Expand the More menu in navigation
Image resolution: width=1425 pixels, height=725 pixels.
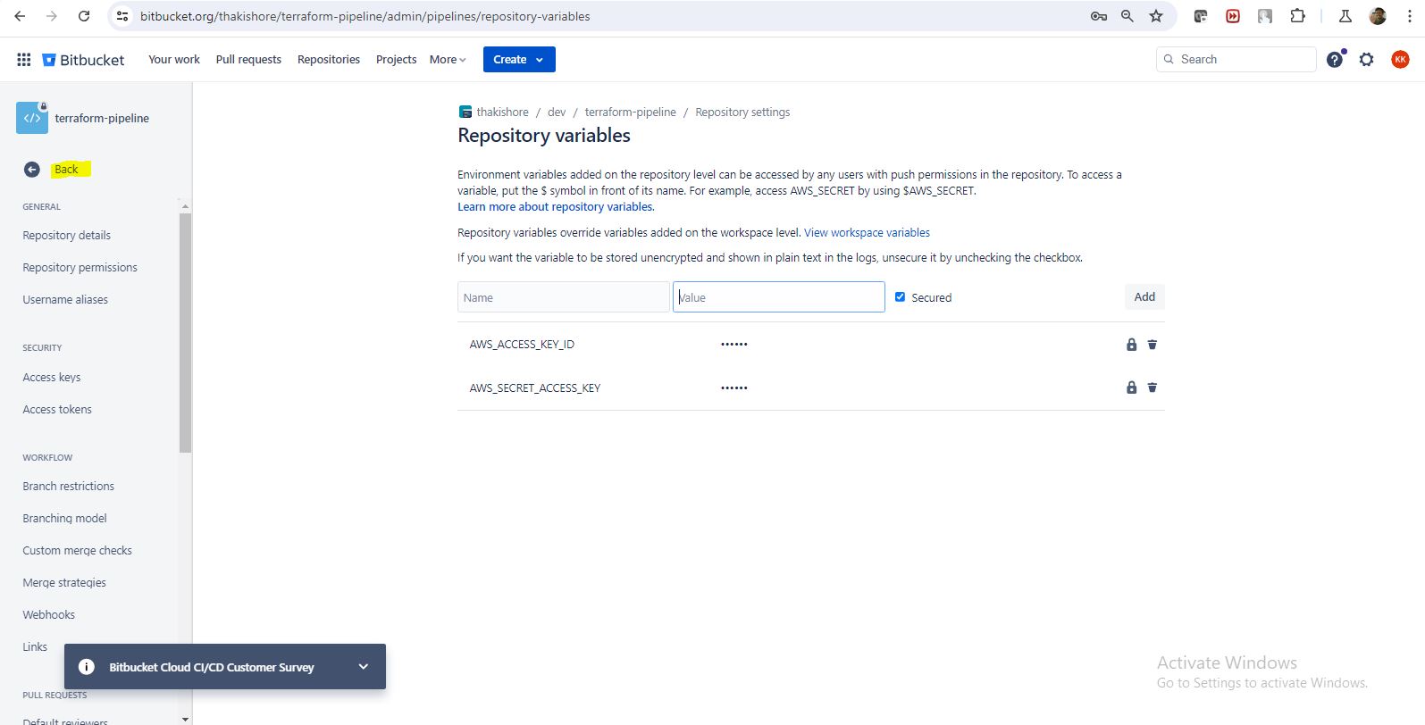[448, 60]
